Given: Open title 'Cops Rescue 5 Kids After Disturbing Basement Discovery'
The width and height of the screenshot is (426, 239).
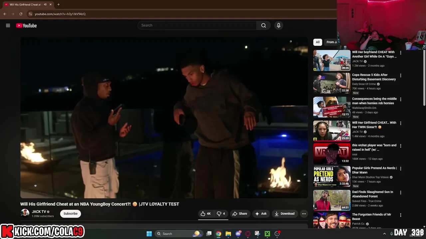Looking at the screenshot, I should tap(374, 77).
